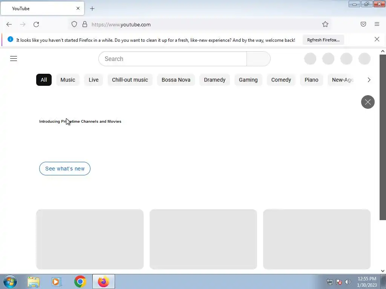Open middle loading video thumbnail placeholder

203,239
